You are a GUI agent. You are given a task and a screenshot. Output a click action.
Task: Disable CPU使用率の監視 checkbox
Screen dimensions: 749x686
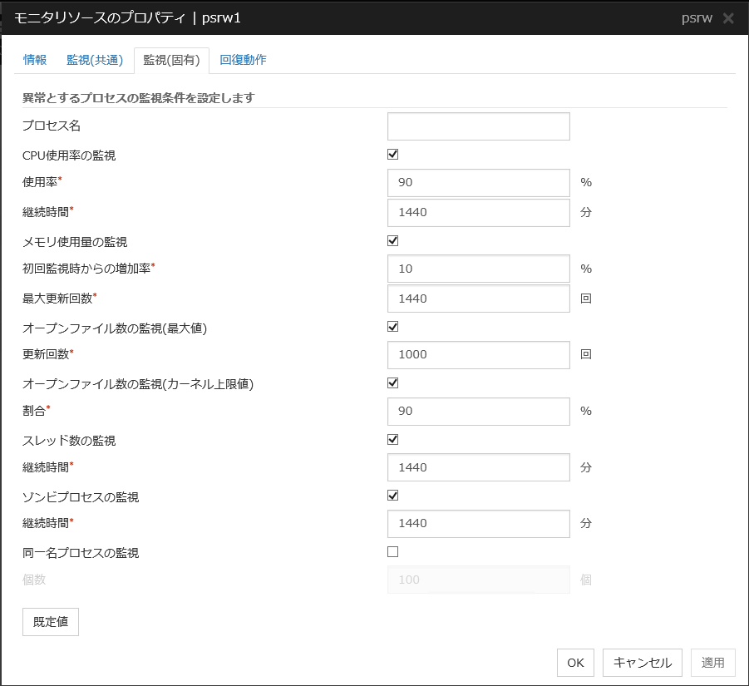(x=392, y=153)
